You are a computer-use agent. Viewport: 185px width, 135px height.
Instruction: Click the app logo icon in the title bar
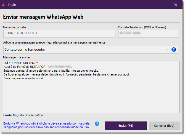point(3,5)
